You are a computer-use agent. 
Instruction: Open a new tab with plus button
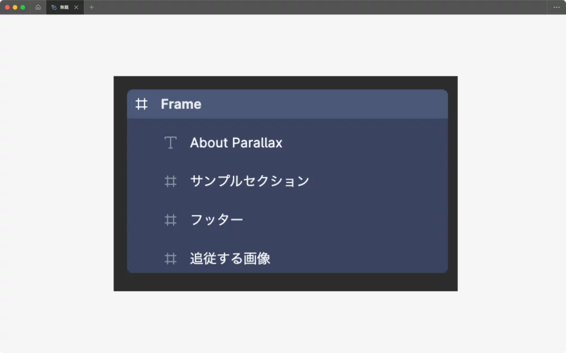(x=92, y=7)
